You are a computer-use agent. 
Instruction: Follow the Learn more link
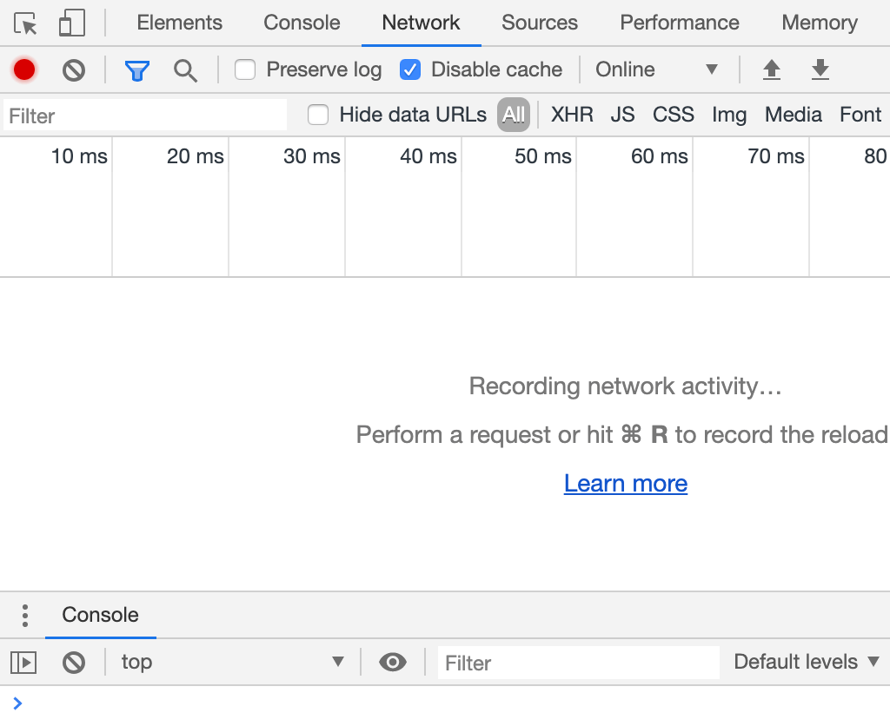click(626, 484)
